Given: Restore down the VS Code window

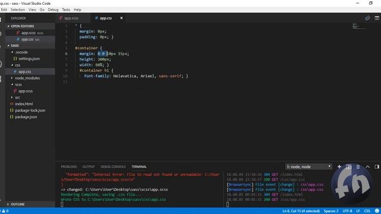Looking at the screenshot, I should pos(370,3).
